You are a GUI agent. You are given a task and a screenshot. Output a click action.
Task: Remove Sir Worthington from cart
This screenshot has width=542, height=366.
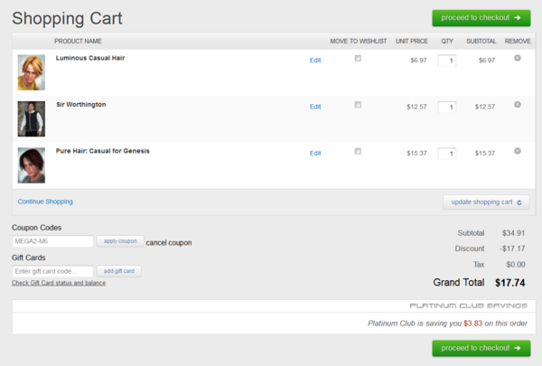click(x=518, y=104)
